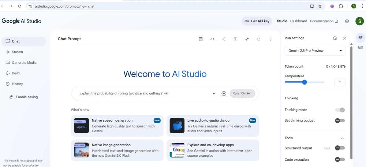This screenshot has width=366, height=167.
Task: Collapse the Tools section chevron
Action: (x=342, y=138)
